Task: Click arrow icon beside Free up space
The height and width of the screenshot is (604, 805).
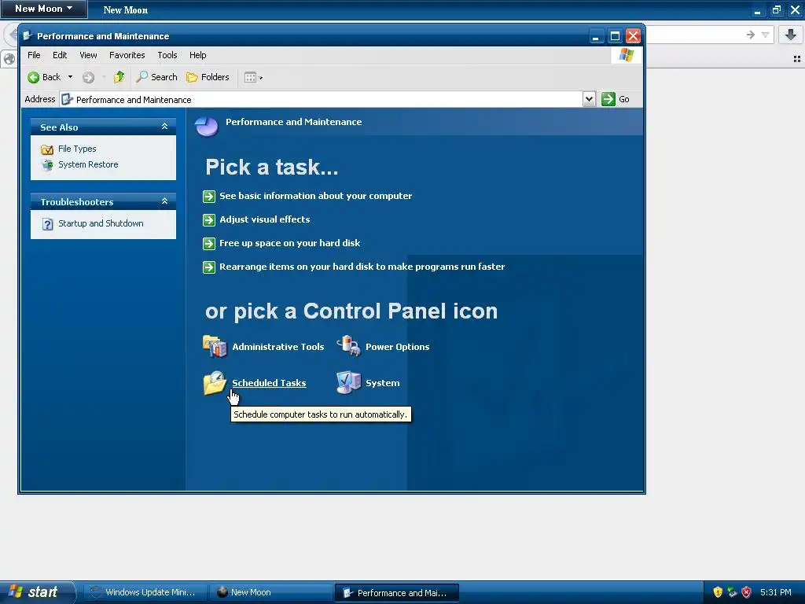Action: 209,244
